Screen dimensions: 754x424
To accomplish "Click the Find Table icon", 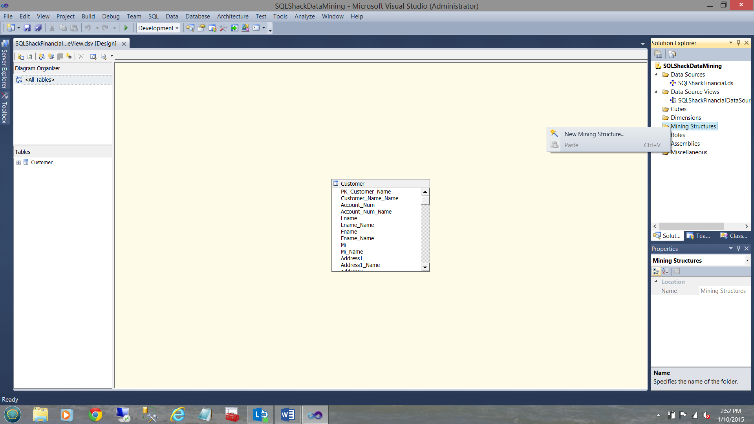I will pos(93,57).
